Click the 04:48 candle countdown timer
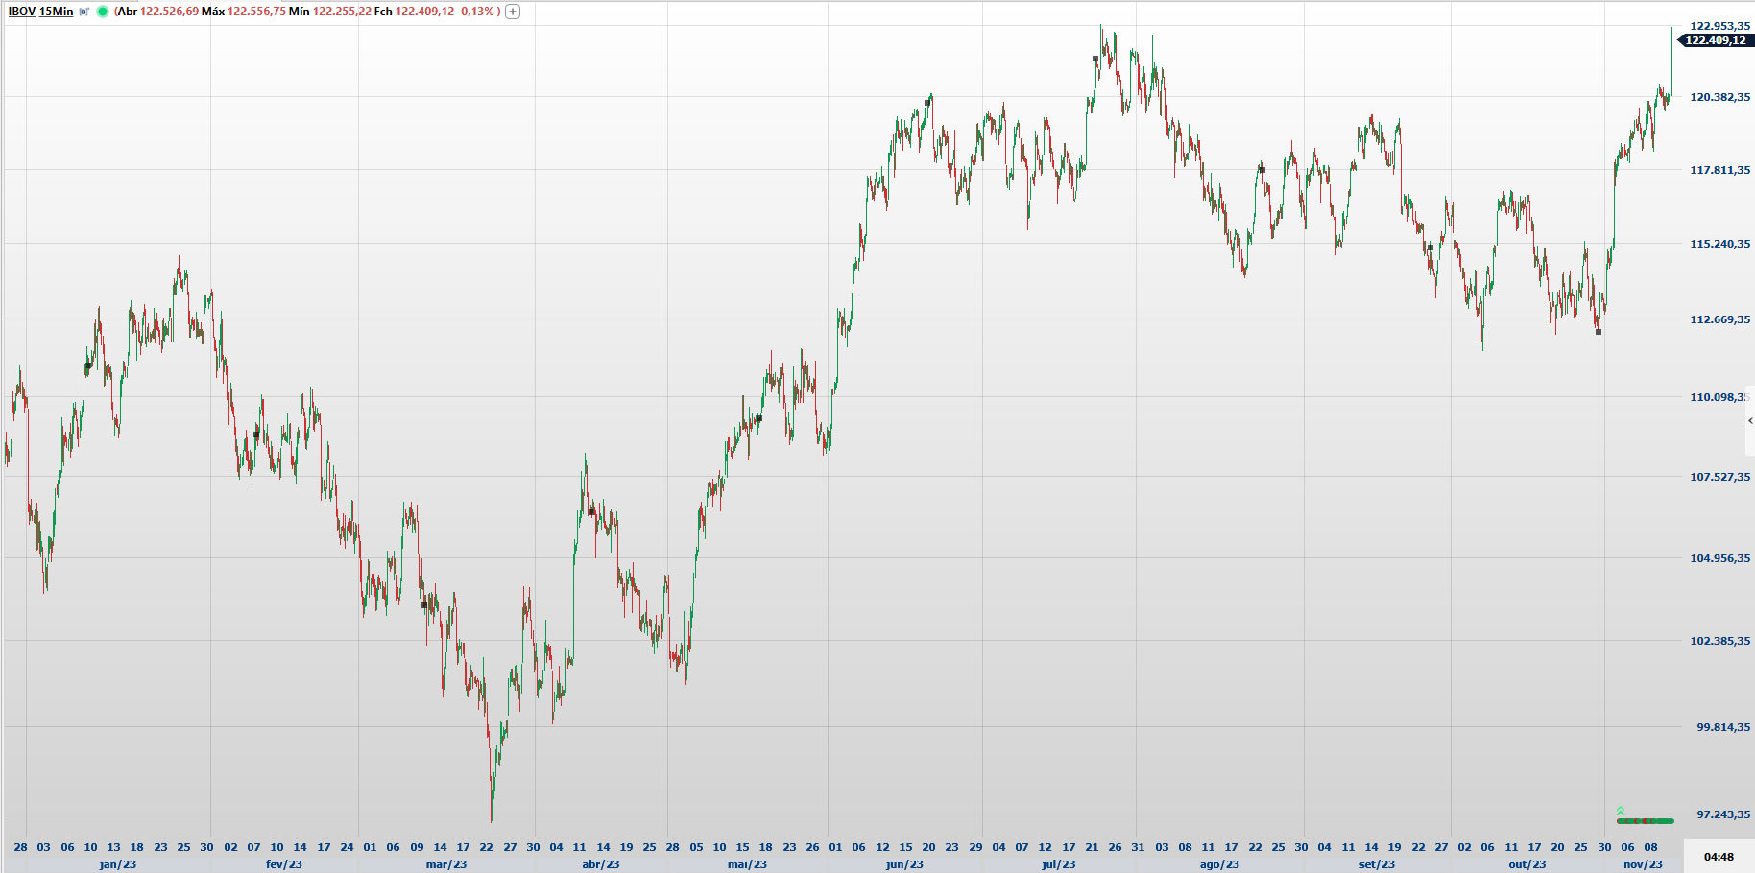Viewport: 1755px width, 873px height. 1718,857
